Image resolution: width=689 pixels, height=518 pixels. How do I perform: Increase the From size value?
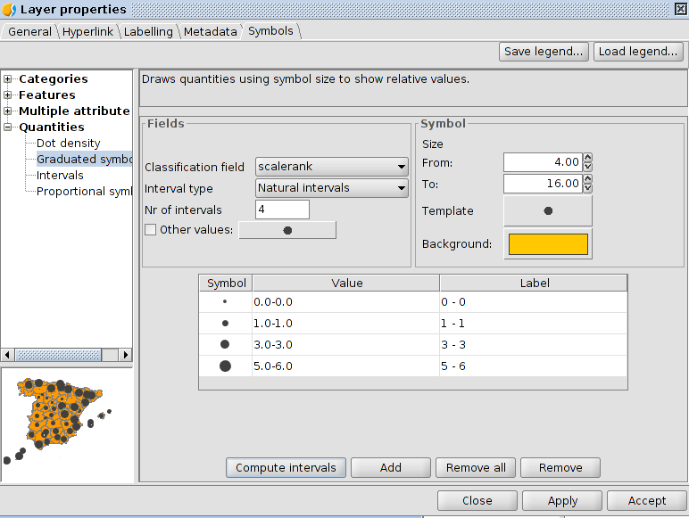click(x=587, y=158)
